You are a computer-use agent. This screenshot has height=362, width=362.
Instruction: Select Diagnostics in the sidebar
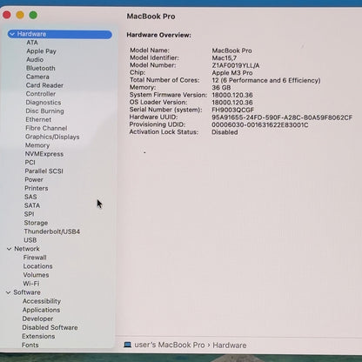pyautogui.click(x=44, y=103)
